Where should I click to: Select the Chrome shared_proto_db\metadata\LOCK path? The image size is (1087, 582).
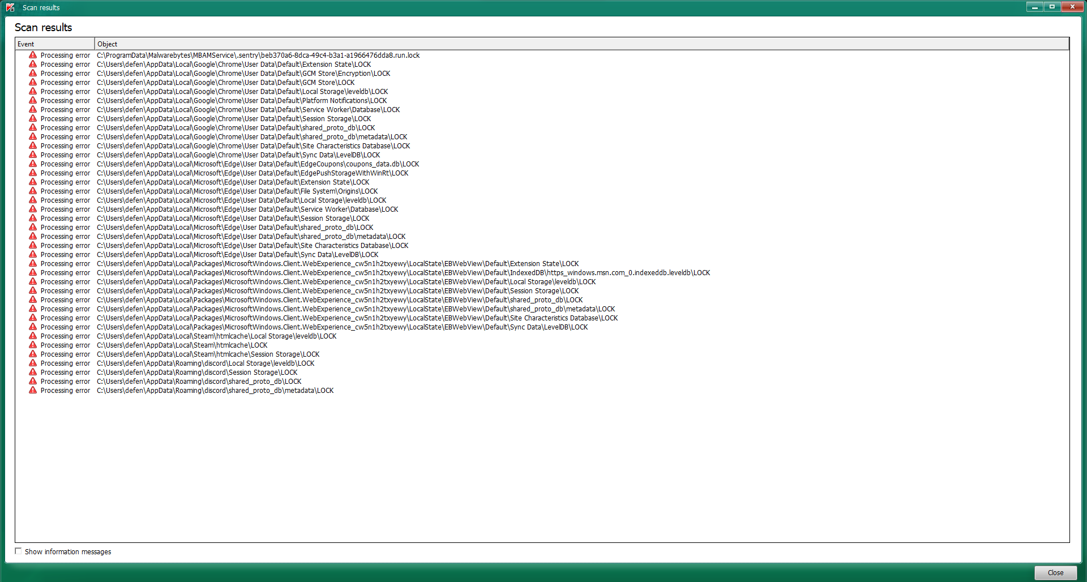coord(252,137)
